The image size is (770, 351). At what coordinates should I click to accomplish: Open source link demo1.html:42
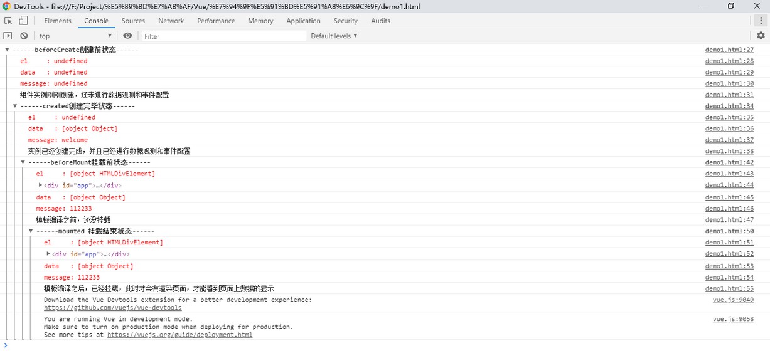pyautogui.click(x=729, y=162)
